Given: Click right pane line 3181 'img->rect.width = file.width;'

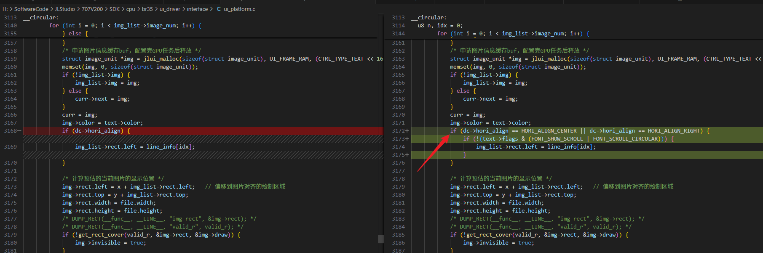Looking at the screenshot, I should 497,202.
